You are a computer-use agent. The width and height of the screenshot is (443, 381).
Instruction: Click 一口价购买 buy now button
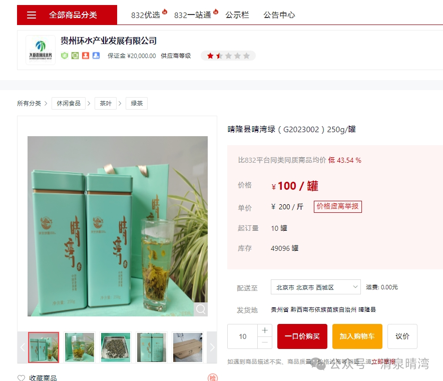pyautogui.click(x=302, y=336)
